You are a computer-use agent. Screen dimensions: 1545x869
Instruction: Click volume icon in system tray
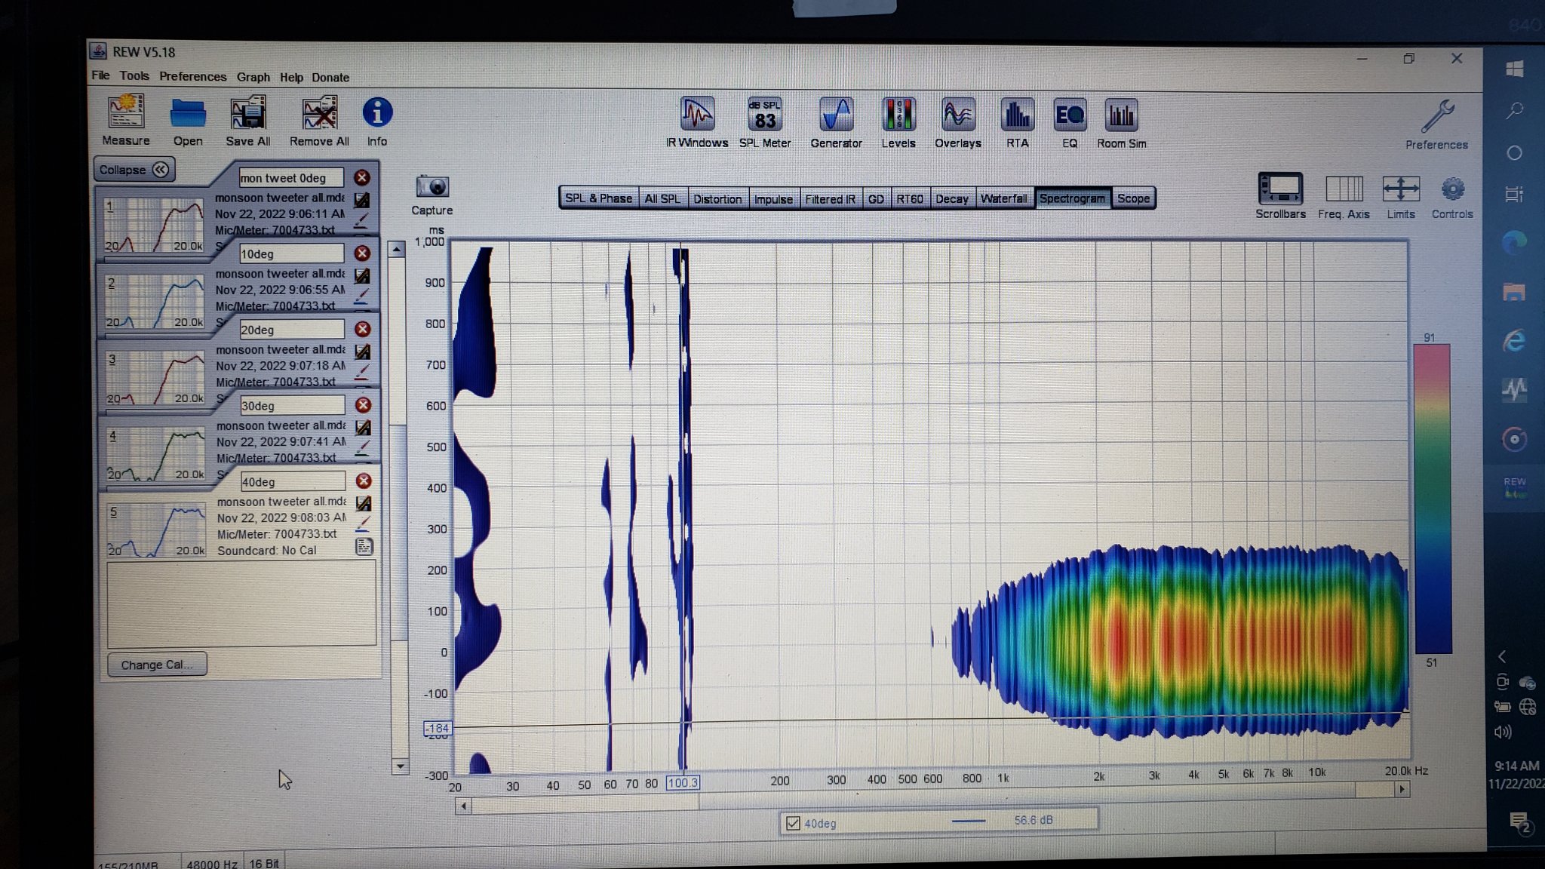pos(1502,732)
